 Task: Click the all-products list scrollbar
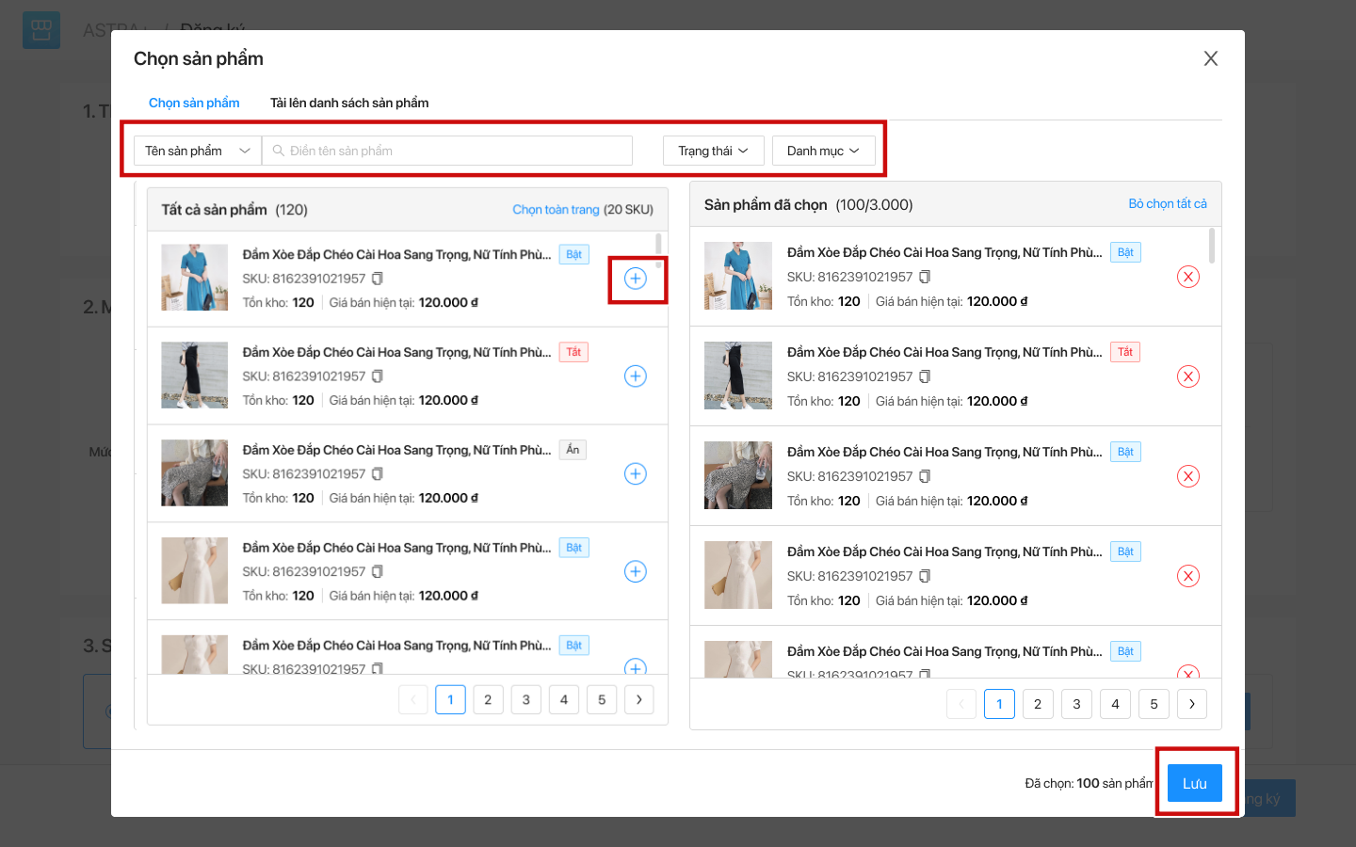[658, 250]
